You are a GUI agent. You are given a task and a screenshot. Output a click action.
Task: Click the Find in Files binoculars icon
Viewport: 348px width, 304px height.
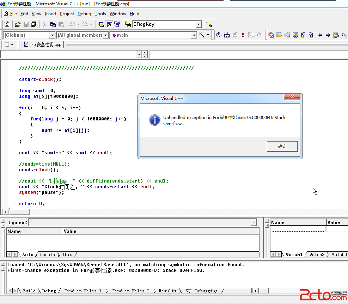[128, 24]
